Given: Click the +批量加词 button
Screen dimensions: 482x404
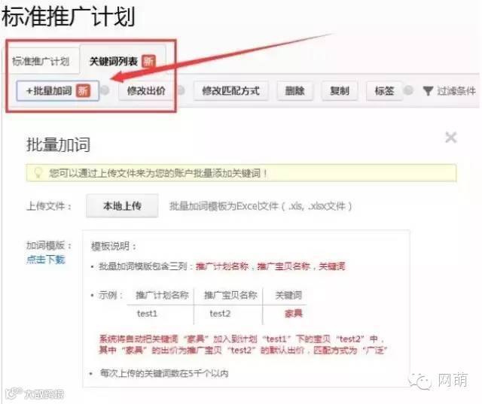Looking at the screenshot, I should pyautogui.click(x=57, y=91).
